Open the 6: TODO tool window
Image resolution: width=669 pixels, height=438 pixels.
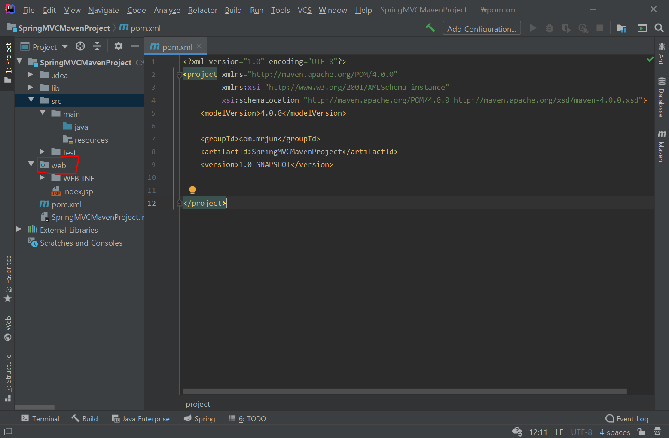point(247,418)
